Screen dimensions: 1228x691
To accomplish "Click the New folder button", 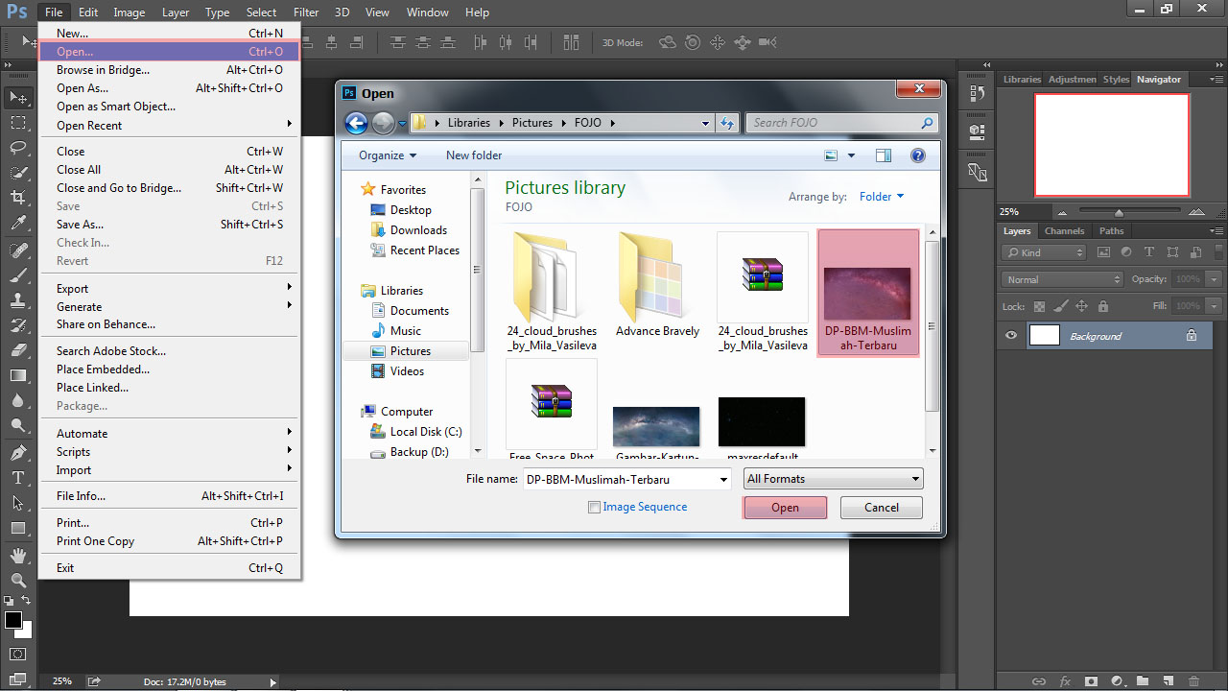I will point(474,155).
